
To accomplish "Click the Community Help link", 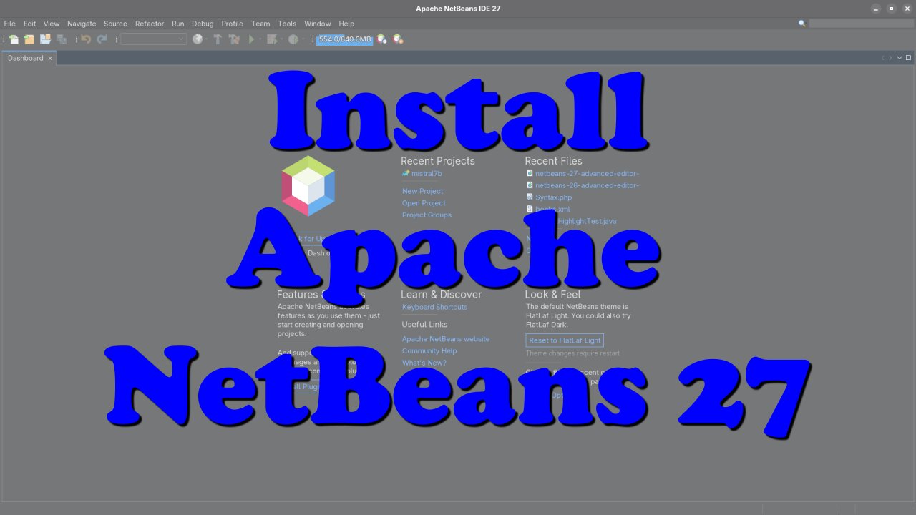I will [429, 351].
